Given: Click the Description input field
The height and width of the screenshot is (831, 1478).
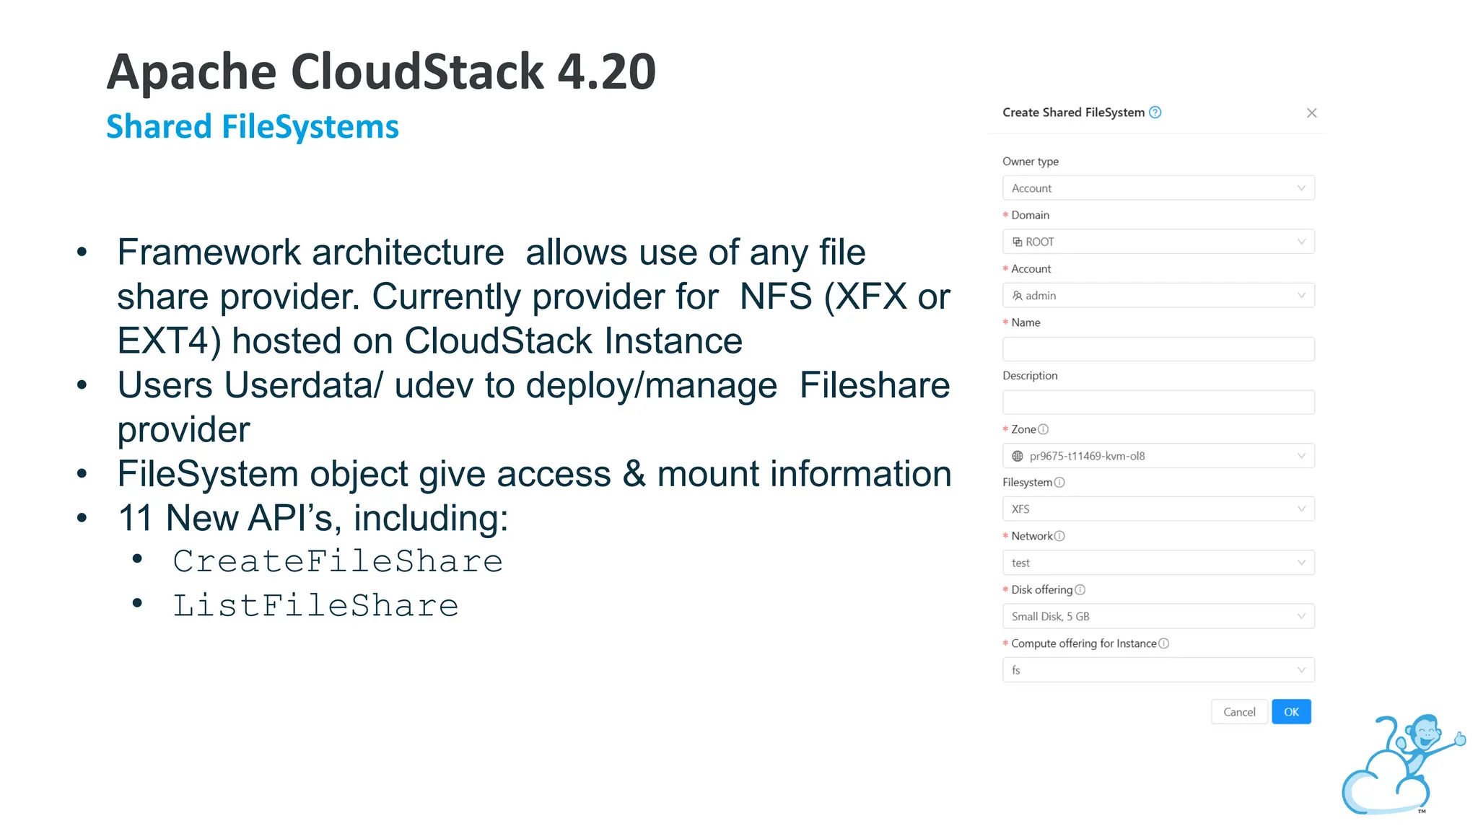Looking at the screenshot, I should 1158,403.
